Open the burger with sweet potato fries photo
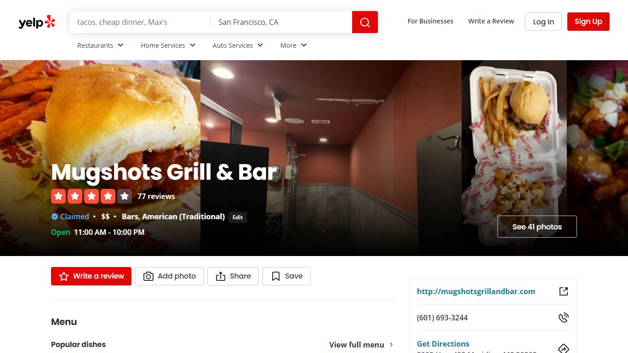Viewport: 628px width, 353px height. (x=100, y=158)
